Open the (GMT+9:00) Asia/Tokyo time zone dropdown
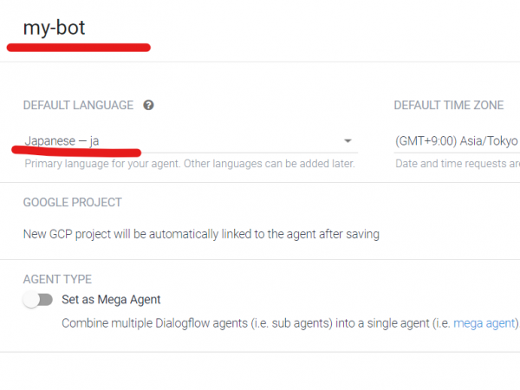Image resolution: width=520 pixels, height=390 pixels. click(x=457, y=141)
